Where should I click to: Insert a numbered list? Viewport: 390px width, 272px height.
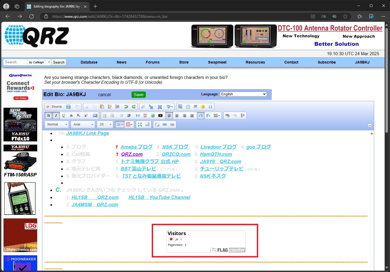(x=105, y=116)
